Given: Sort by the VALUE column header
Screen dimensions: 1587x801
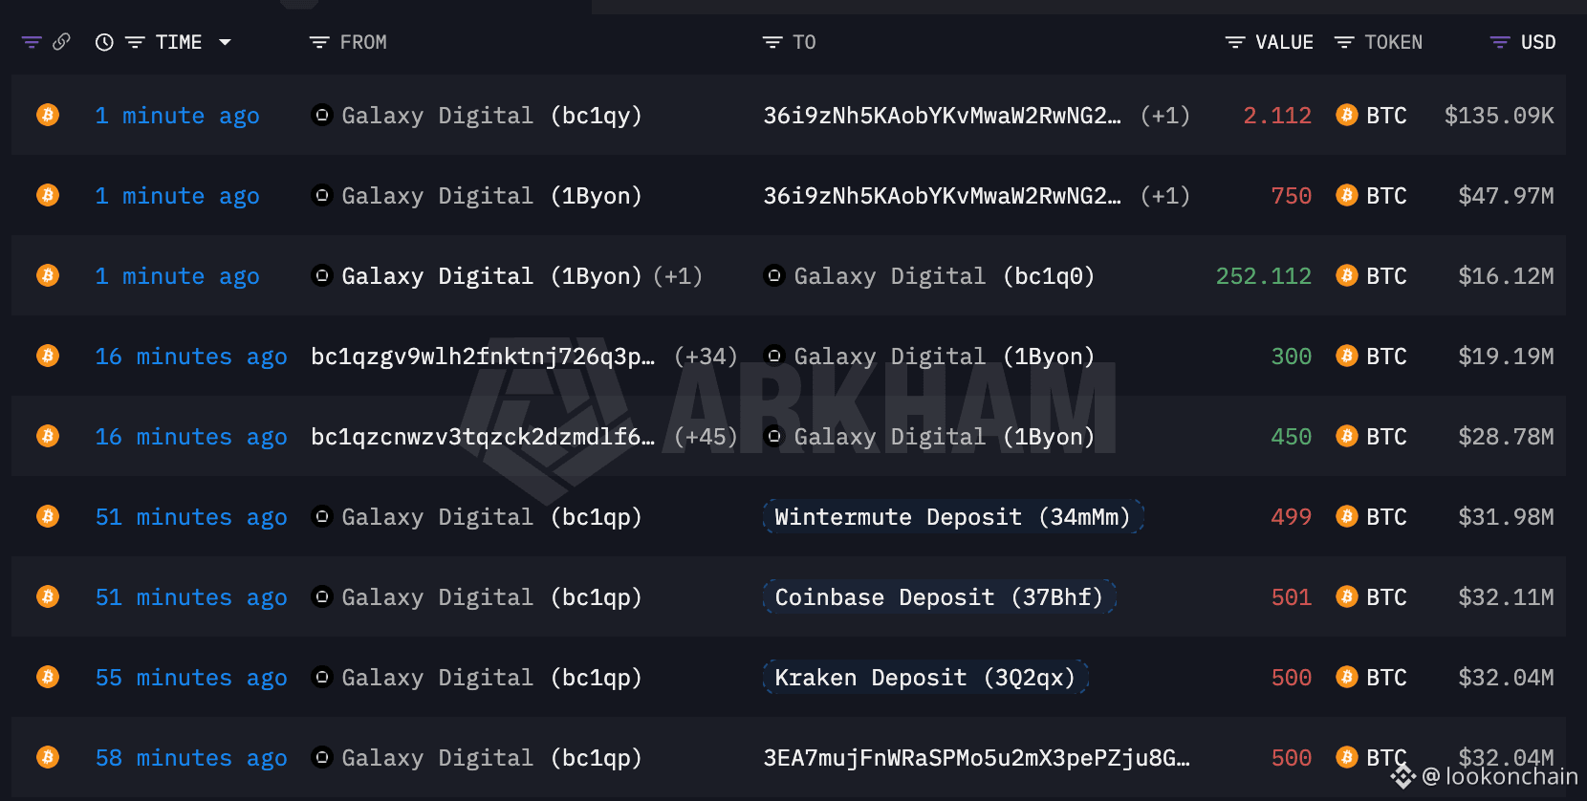Looking at the screenshot, I should point(1284,42).
